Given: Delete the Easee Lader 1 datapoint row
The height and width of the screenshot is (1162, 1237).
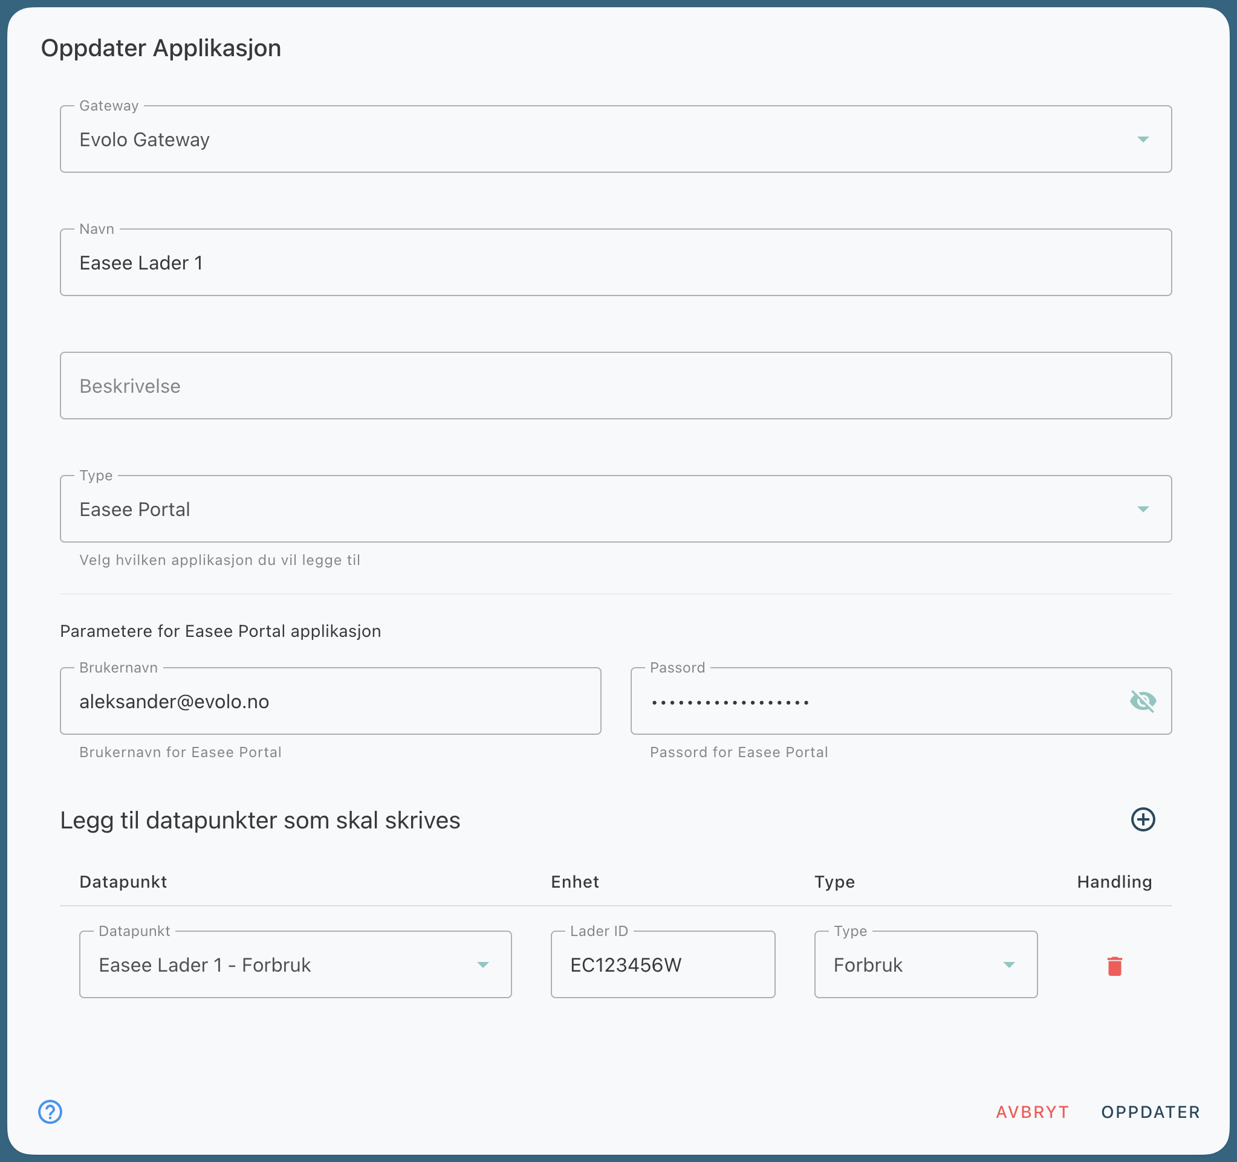Looking at the screenshot, I should tap(1114, 966).
